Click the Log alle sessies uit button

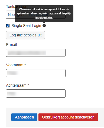pyautogui.click(x=25, y=35)
